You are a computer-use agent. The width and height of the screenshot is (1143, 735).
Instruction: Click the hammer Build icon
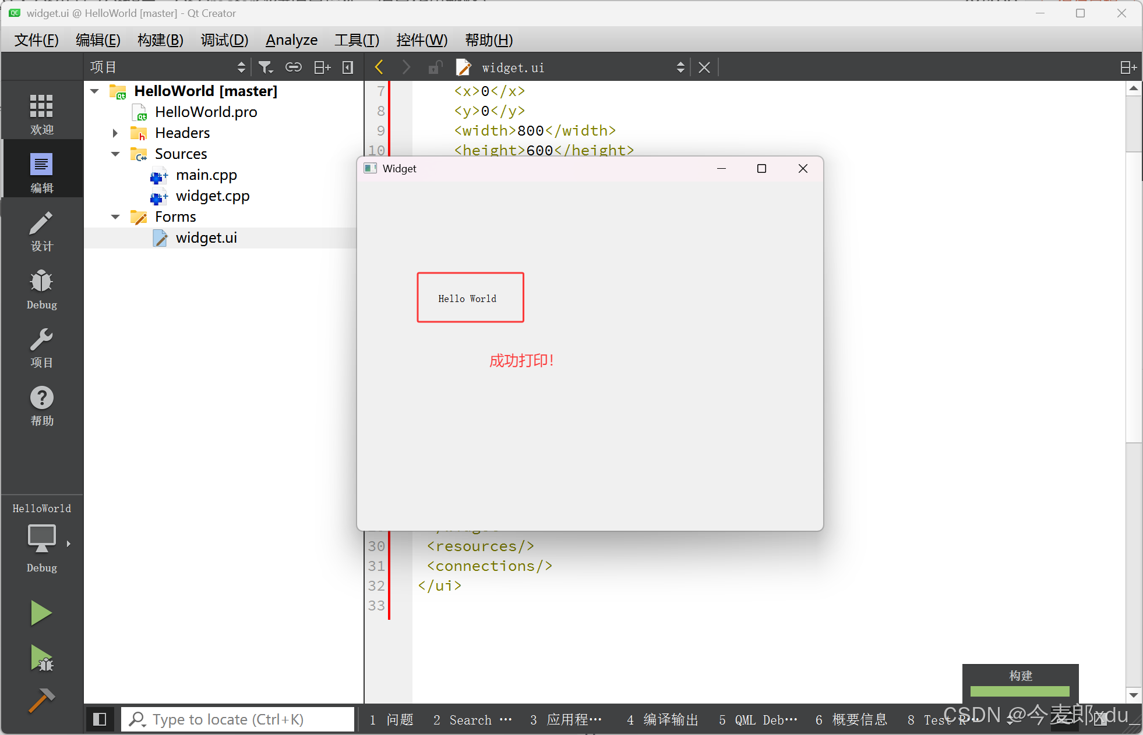(41, 700)
